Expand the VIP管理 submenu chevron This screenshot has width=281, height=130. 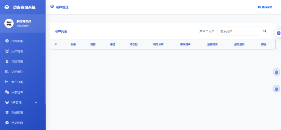36,102
